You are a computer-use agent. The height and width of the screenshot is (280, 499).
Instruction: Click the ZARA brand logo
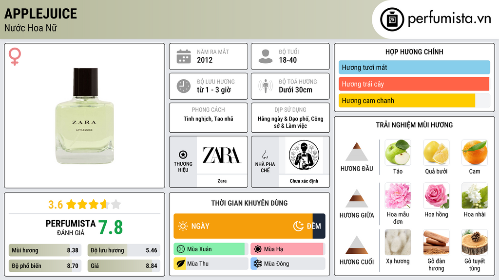222,155
